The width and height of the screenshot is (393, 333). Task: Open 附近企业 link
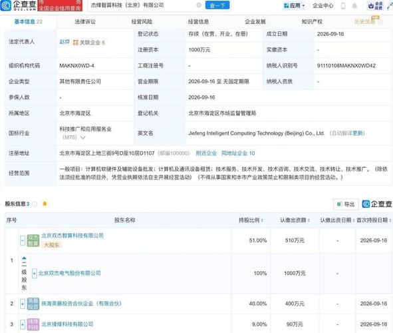pyautogui.click(x=206, y=153)
